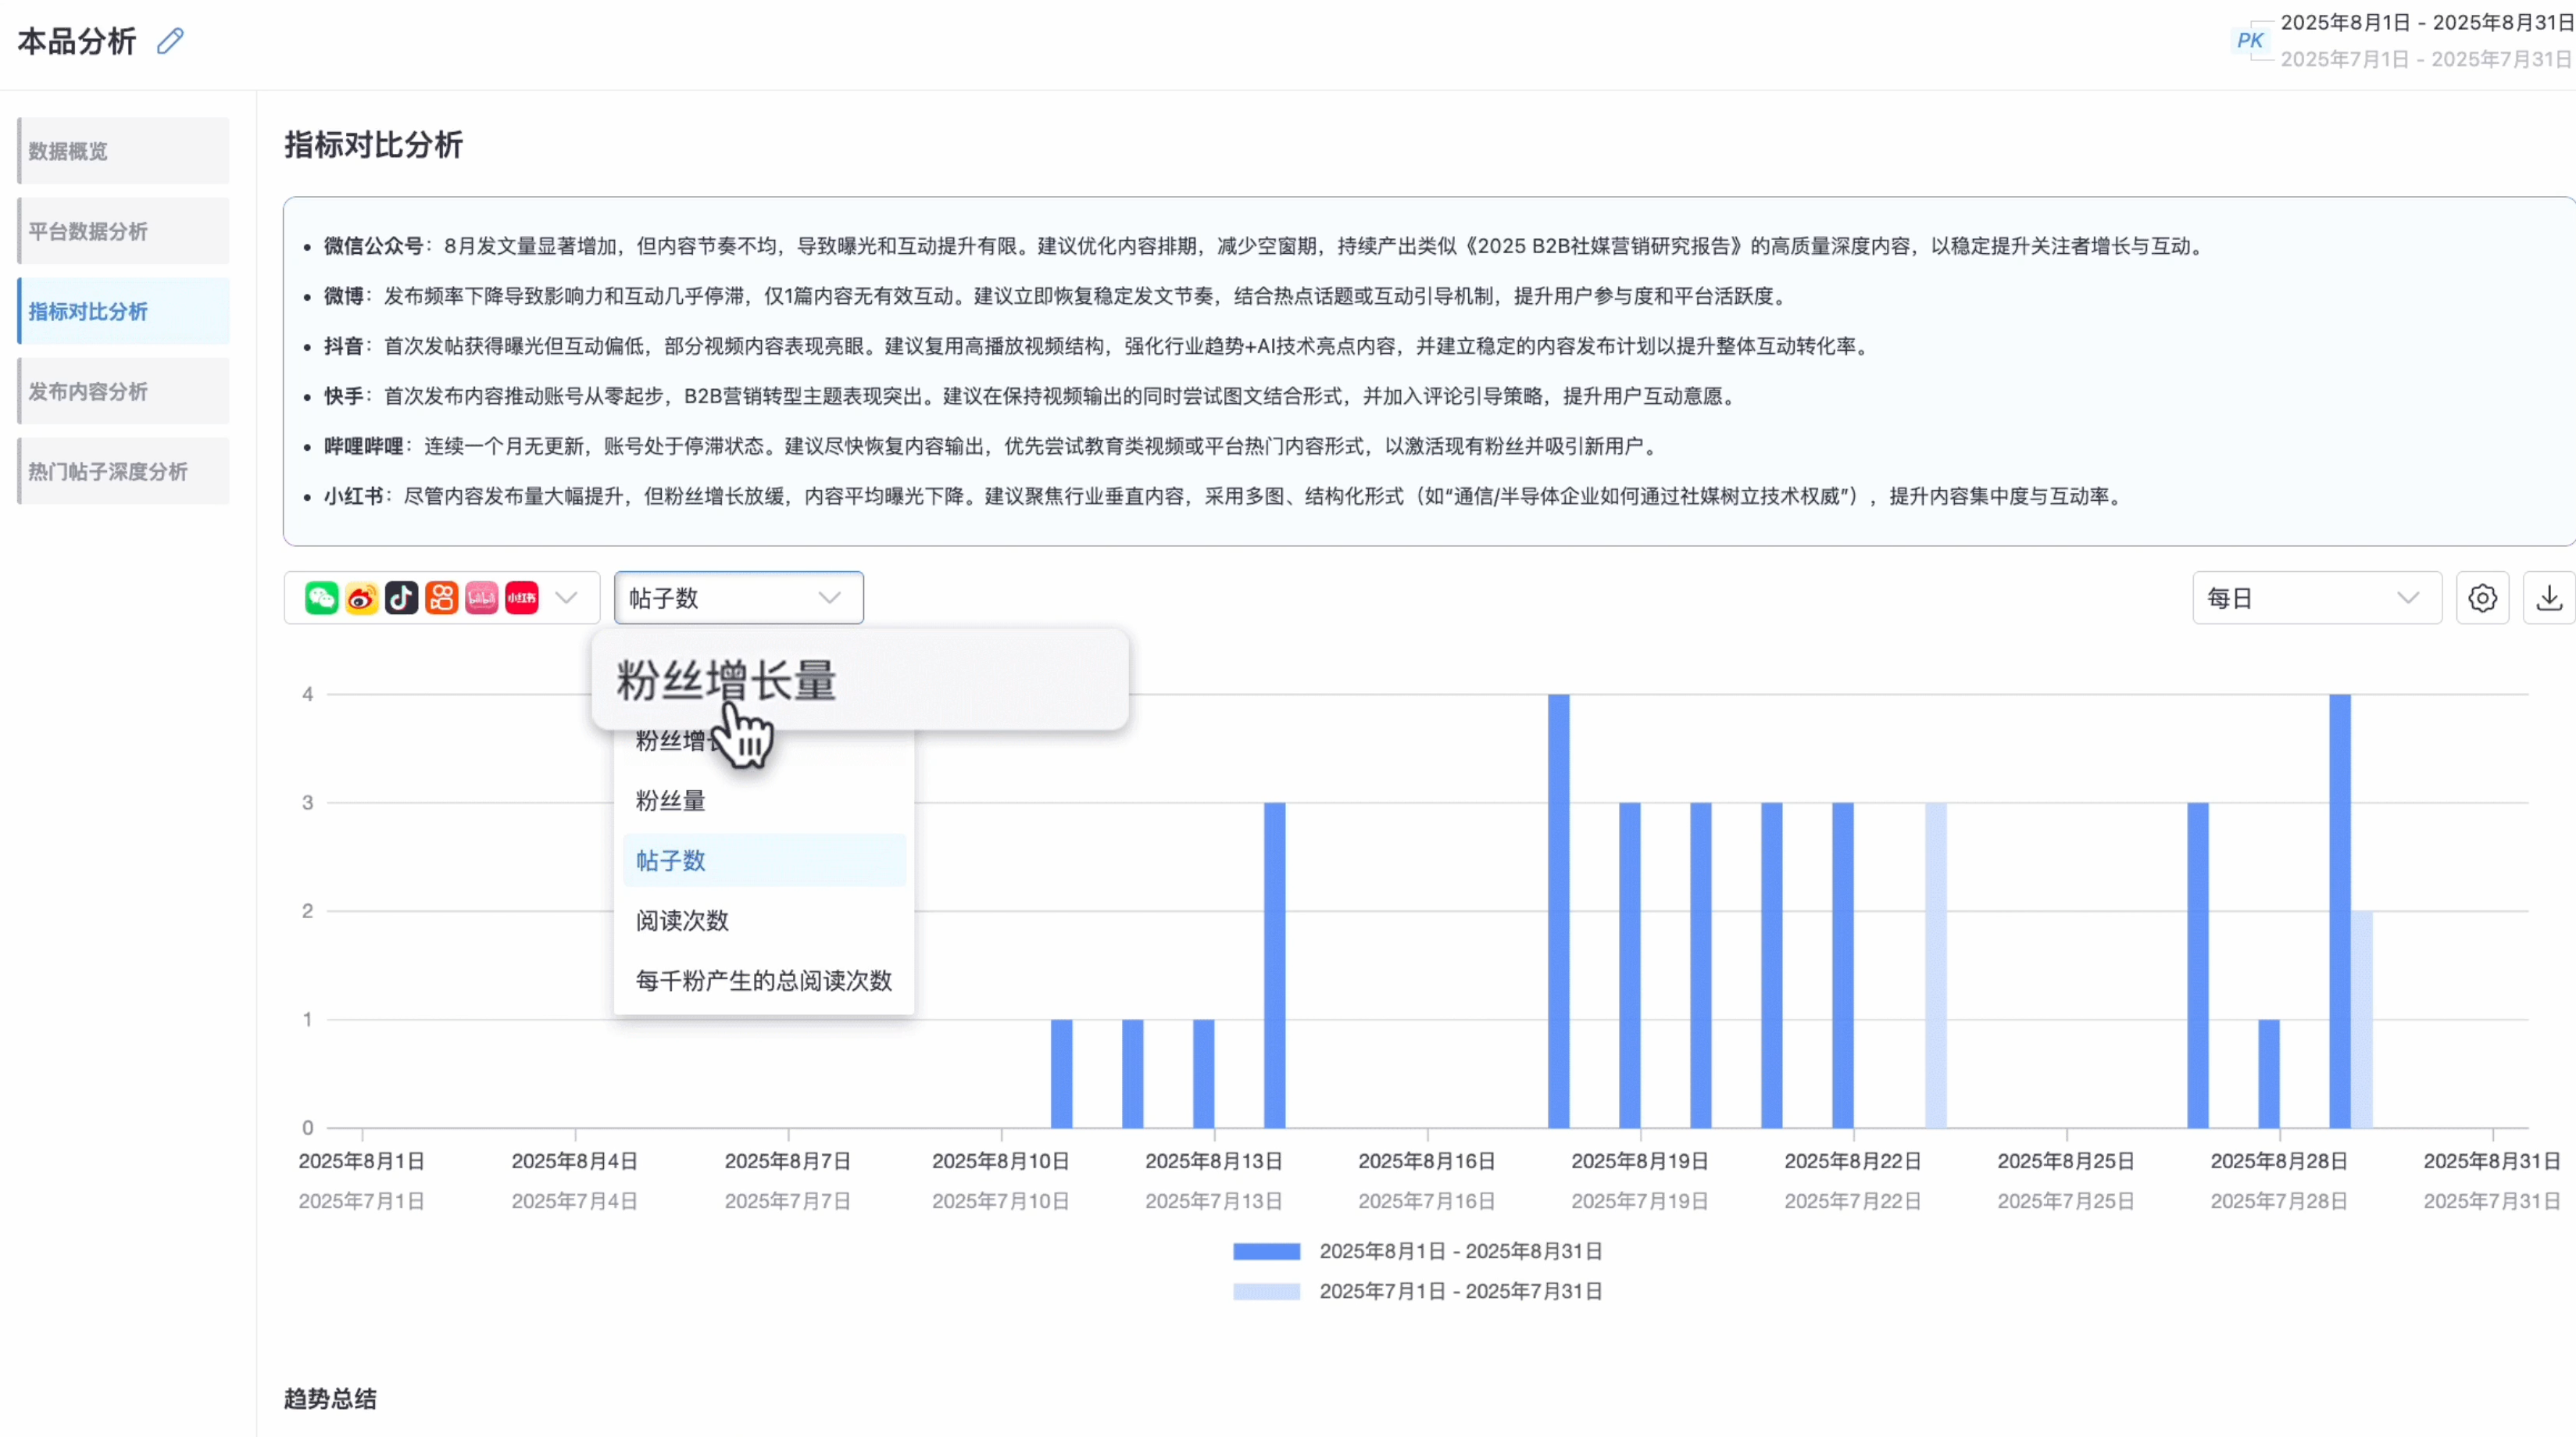Click the Kuaishou platform icon

tap(441, 598)
